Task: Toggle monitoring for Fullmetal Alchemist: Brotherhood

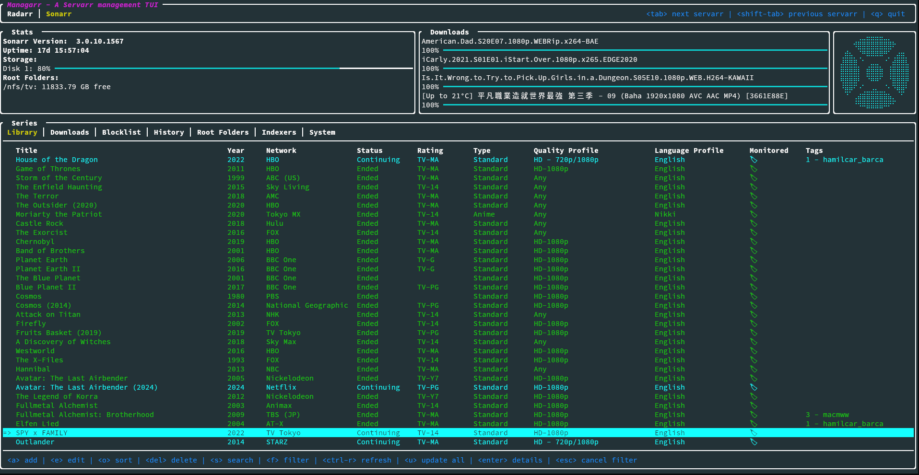Action: click(x=753, y=415)
